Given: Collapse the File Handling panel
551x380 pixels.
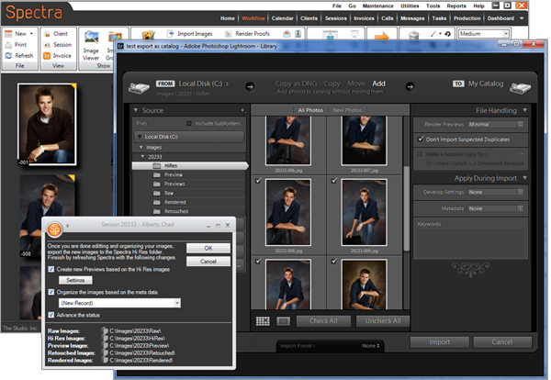Looking at the screenshot, I should click(524, 110).
